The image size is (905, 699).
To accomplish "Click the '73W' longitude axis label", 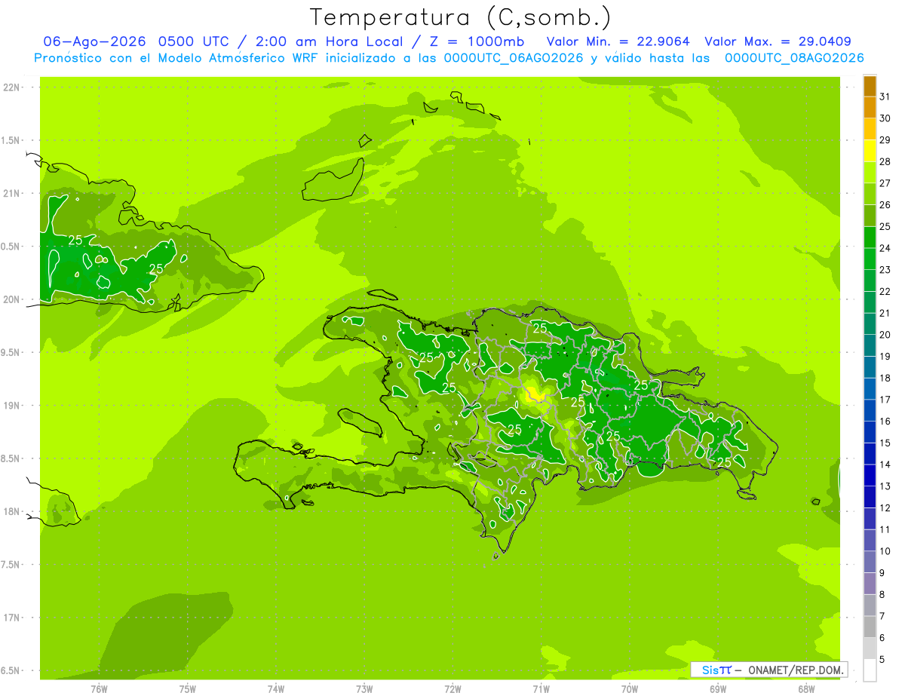I will [x=364, y=689].
